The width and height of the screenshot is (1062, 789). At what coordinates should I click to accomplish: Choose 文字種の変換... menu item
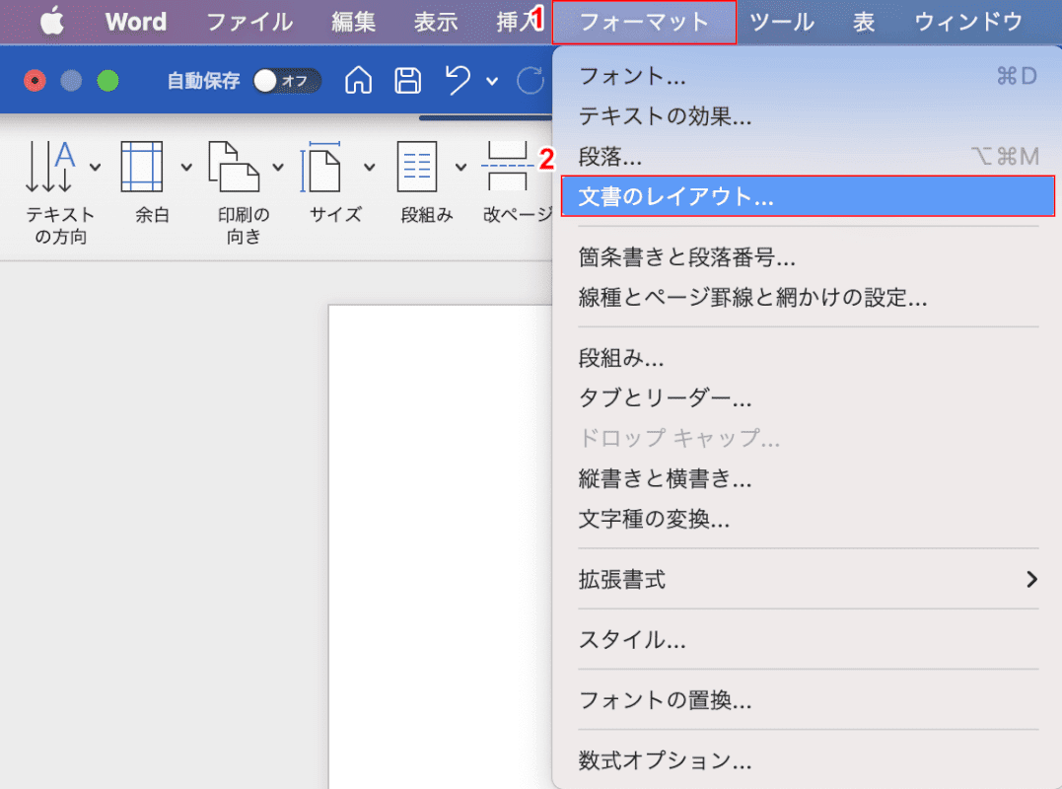(808, 519)
